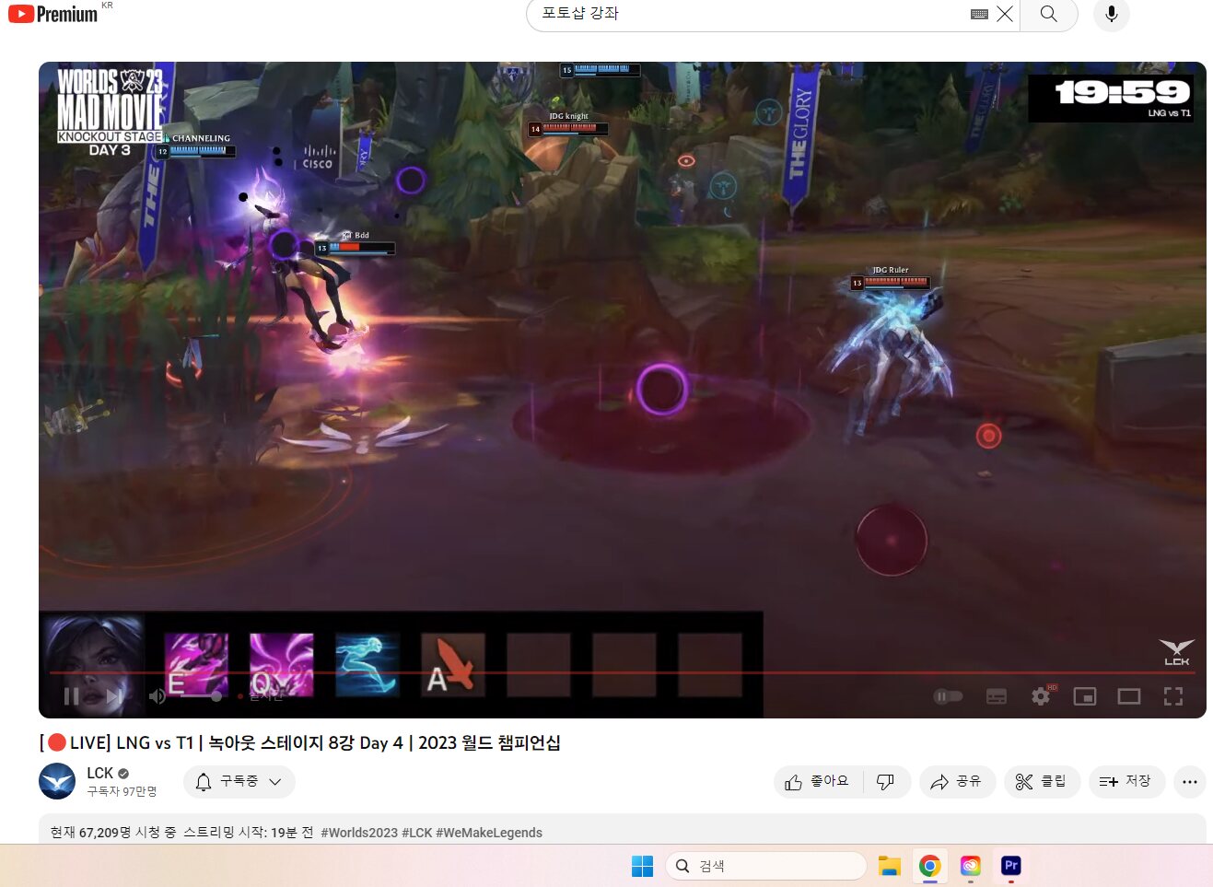Toggle theater mode view
The height and width of the screenshot is (887, 1213).
1129,696
